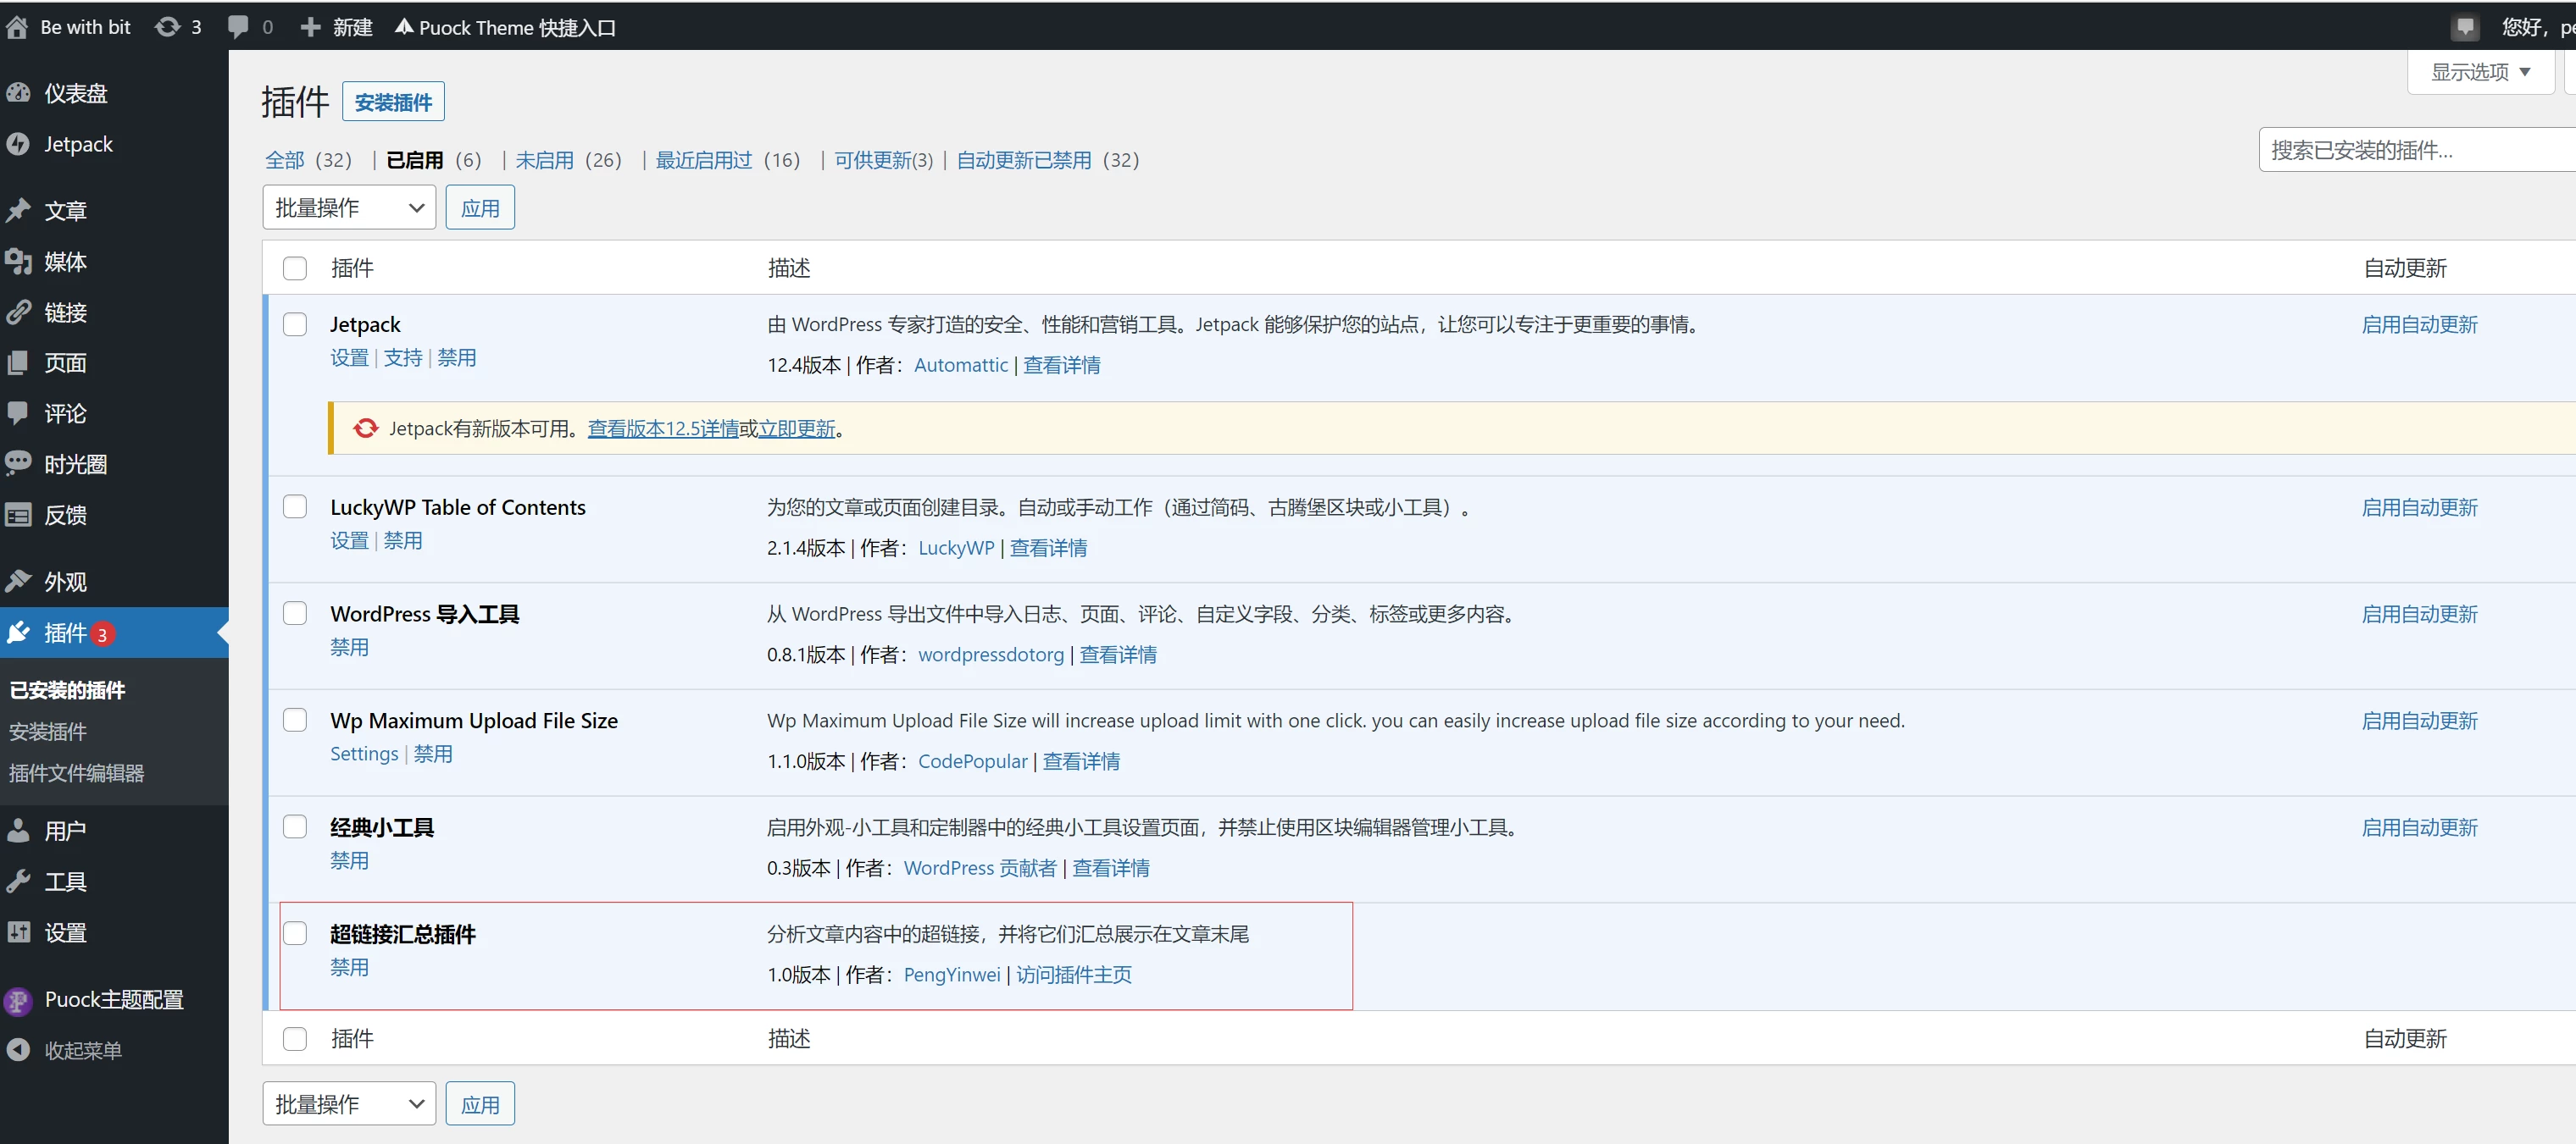Click the top 应用 button
The height and width of the screenshot is (1144, 2576).
[x=480, y=207]
